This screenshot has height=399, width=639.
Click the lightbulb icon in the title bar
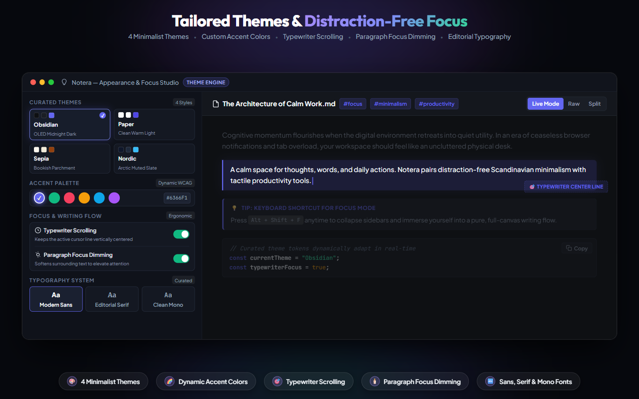tap(64, 82)
